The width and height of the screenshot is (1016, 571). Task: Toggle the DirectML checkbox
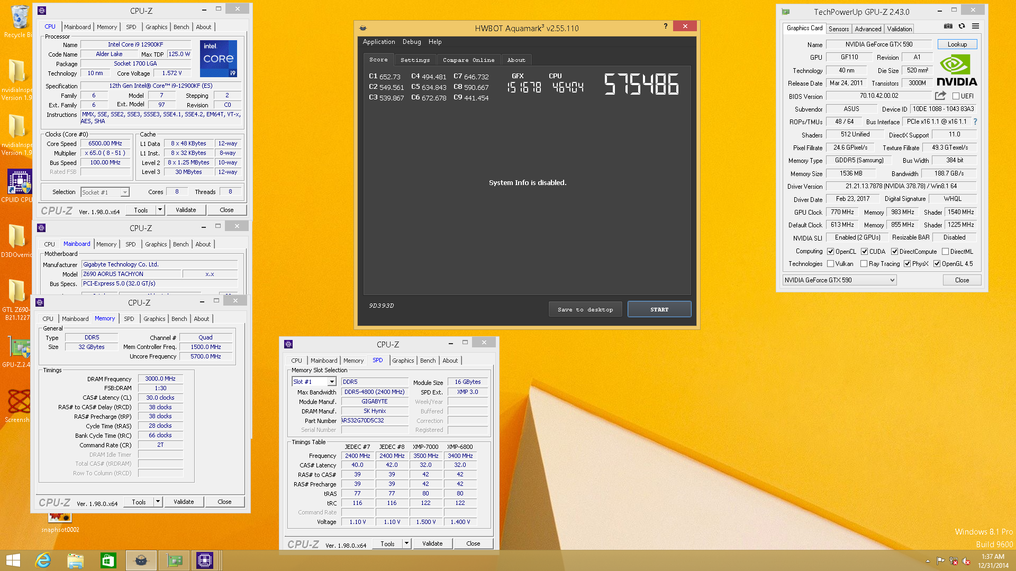[946, 252]
